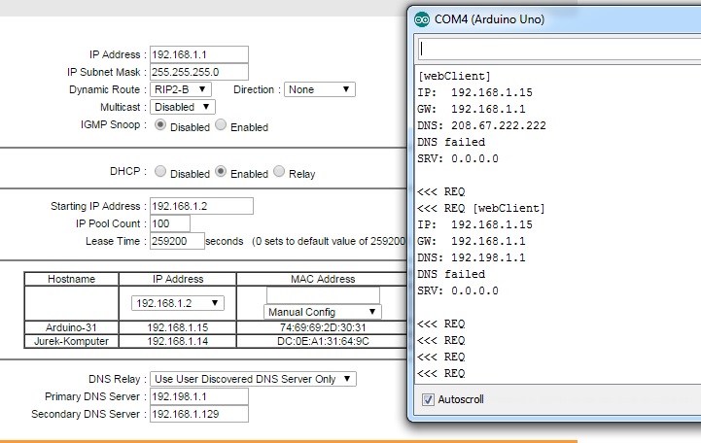
Task: Click the COM4 (Arduino Uno) window title
Action: click(490, 19)
